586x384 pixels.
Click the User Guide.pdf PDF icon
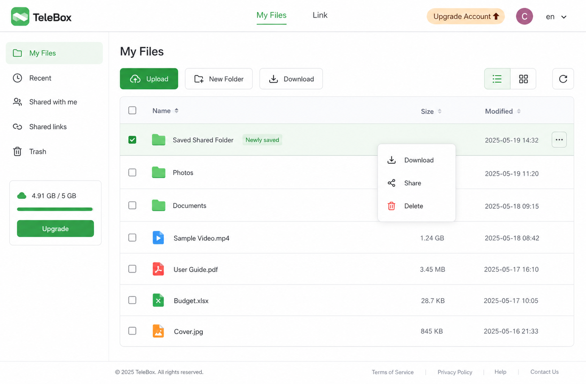pyautogui.click(x=158, y=269)
